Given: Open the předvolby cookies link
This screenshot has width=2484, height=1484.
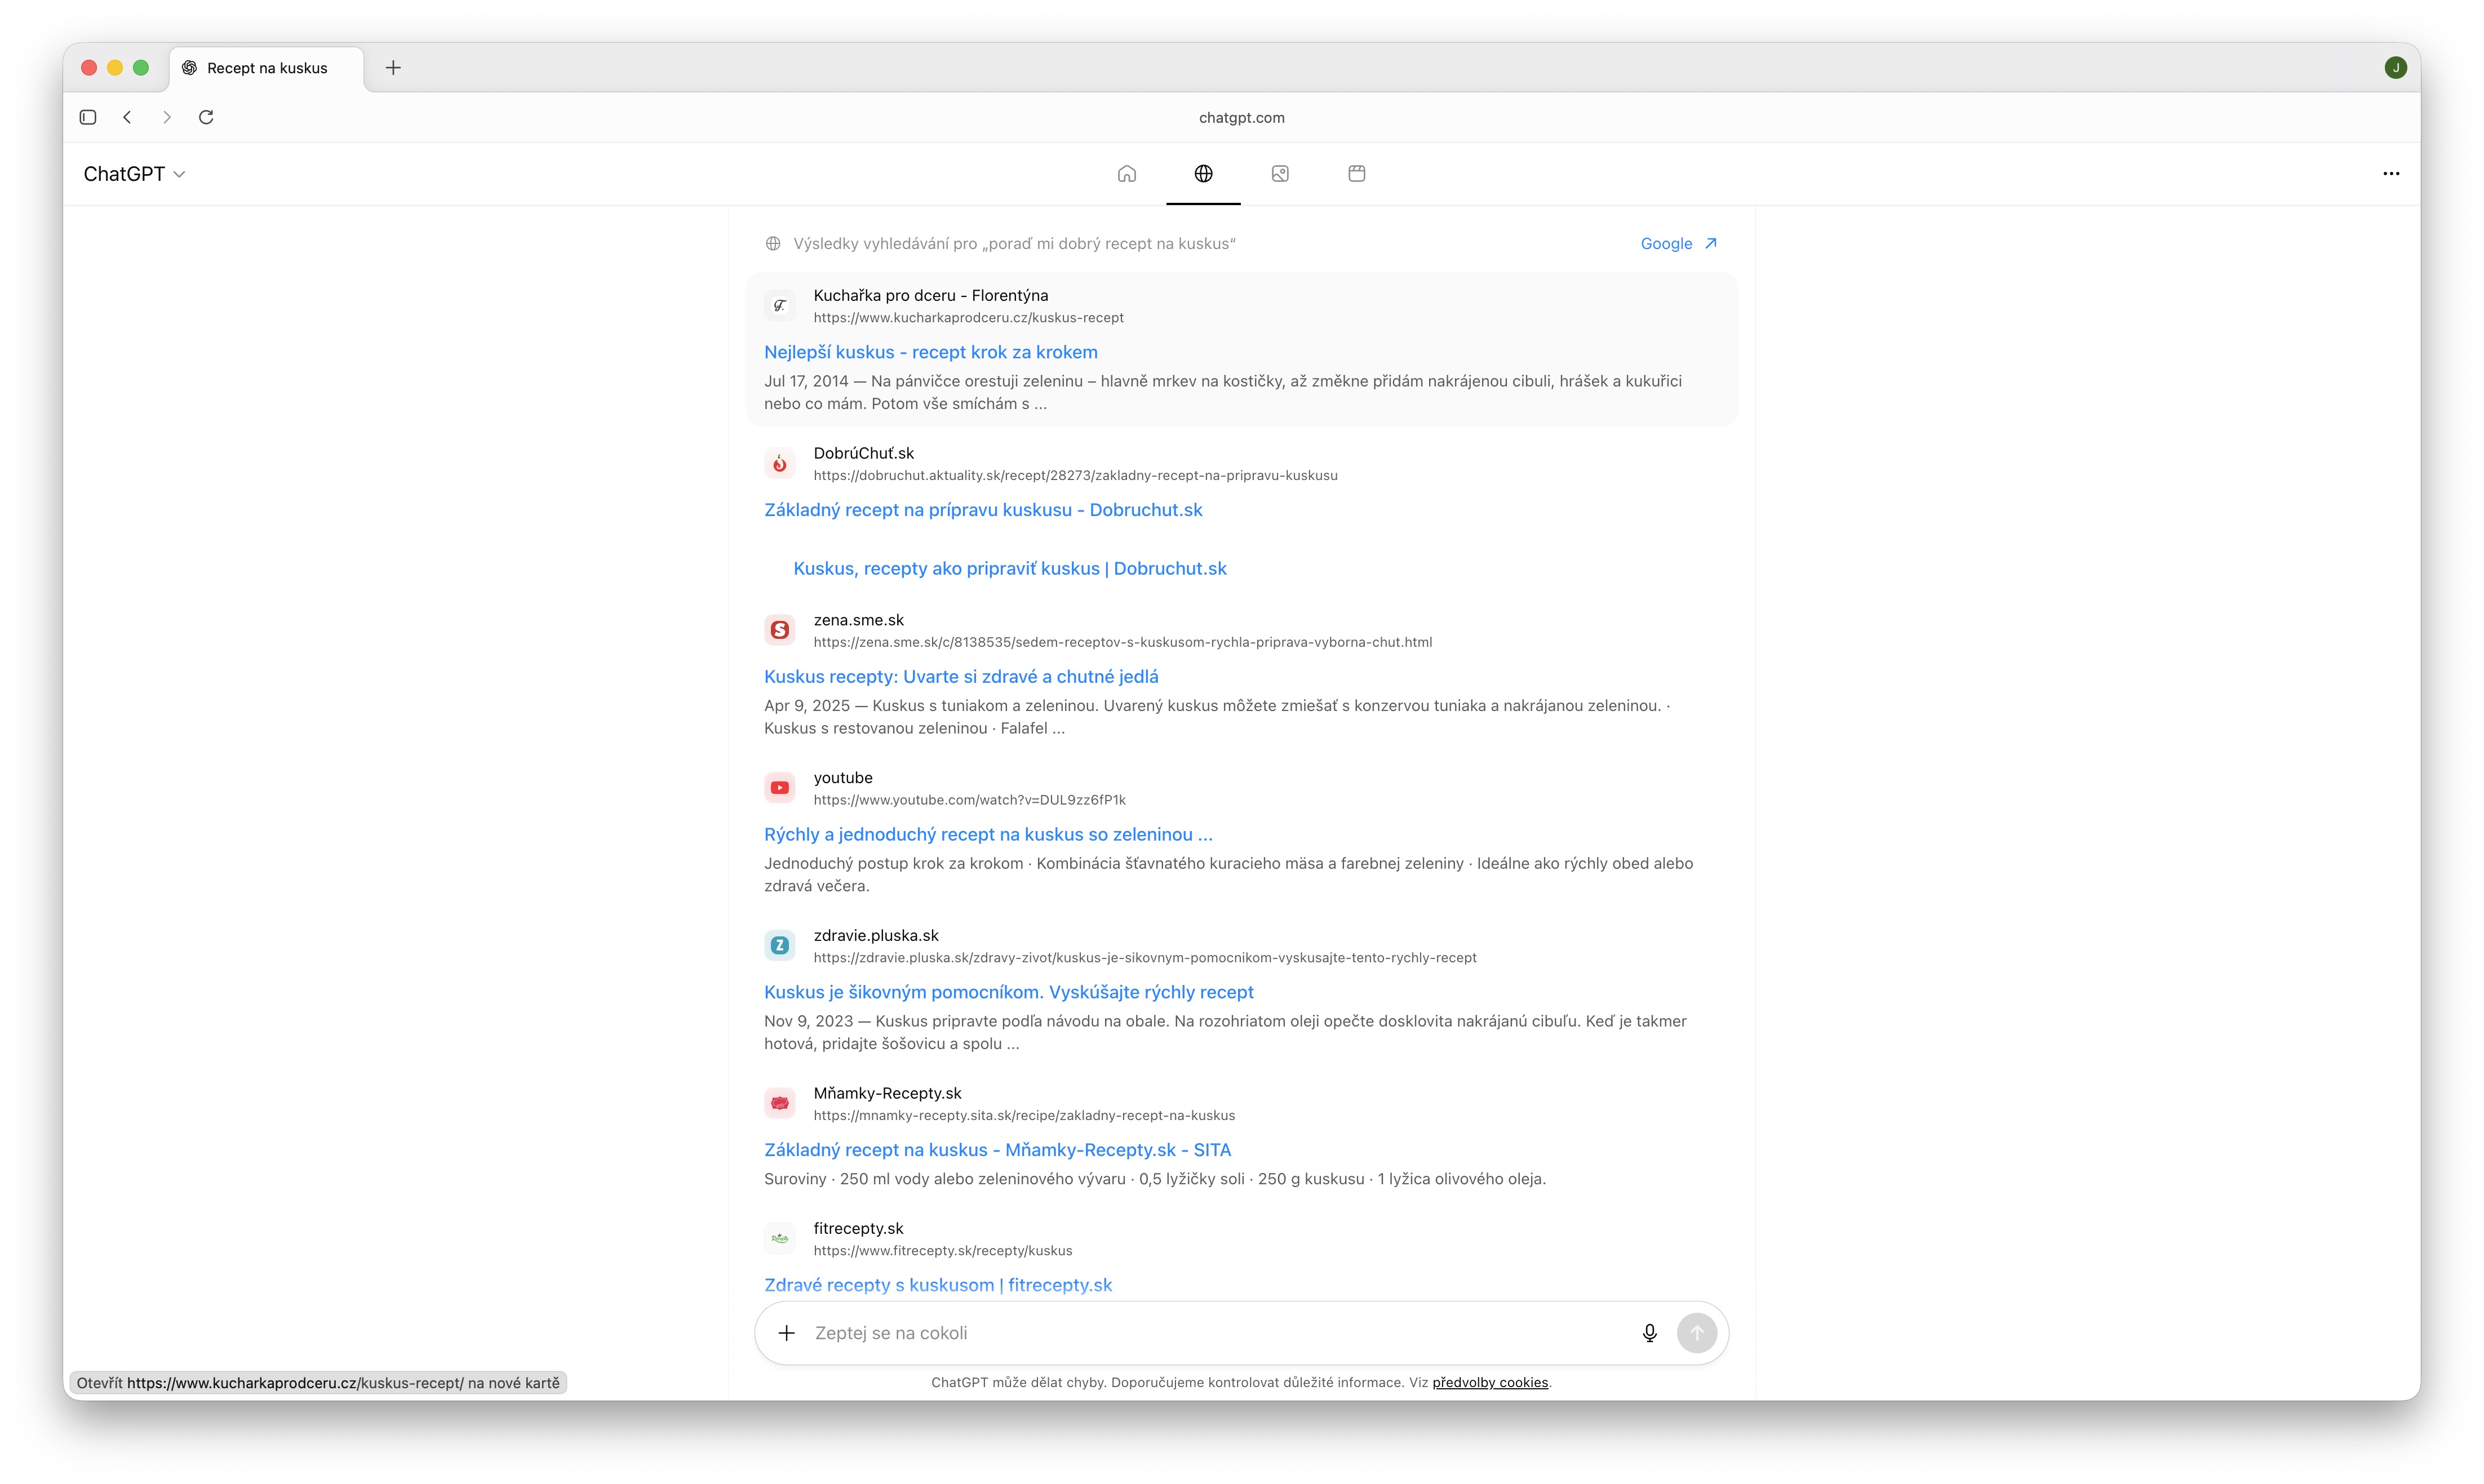Looking at the screenshot, I should point(1489,1383).
